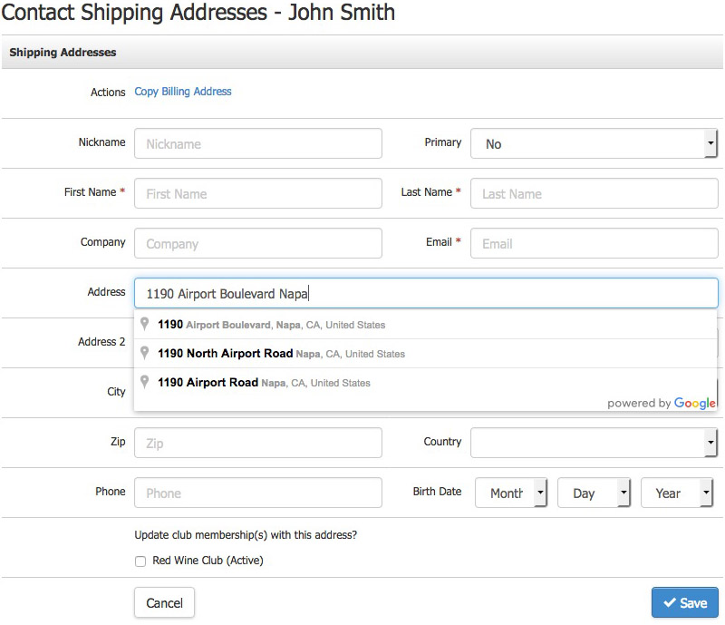Click the Cancel button
This screenshot has width=725, height=625.
pyautogui.click(x=164, y=603)
